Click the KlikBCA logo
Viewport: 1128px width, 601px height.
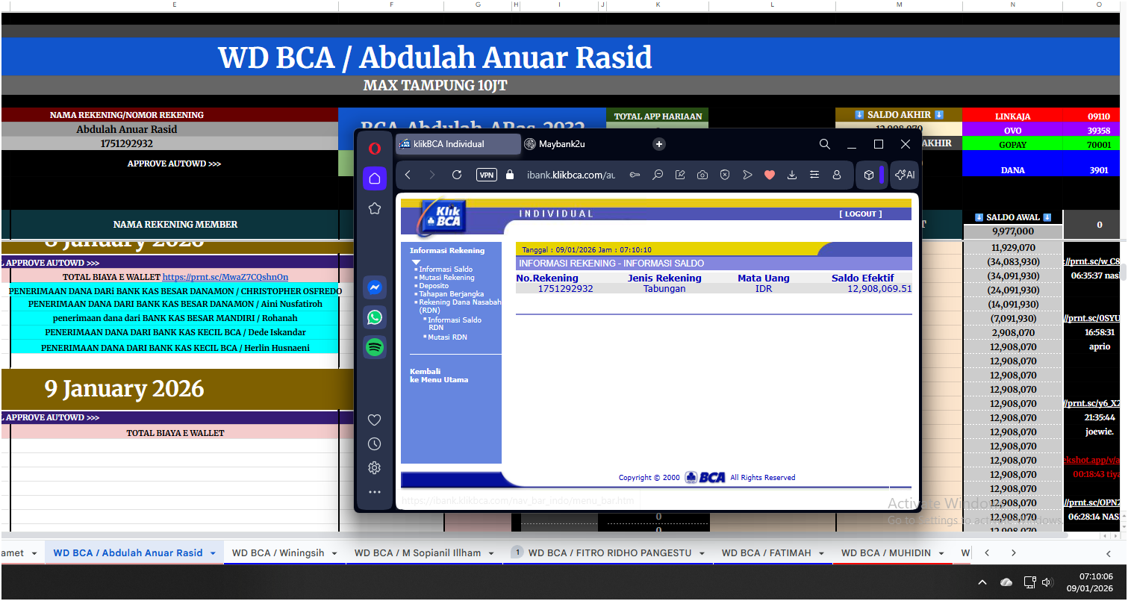tap(443, 217)
